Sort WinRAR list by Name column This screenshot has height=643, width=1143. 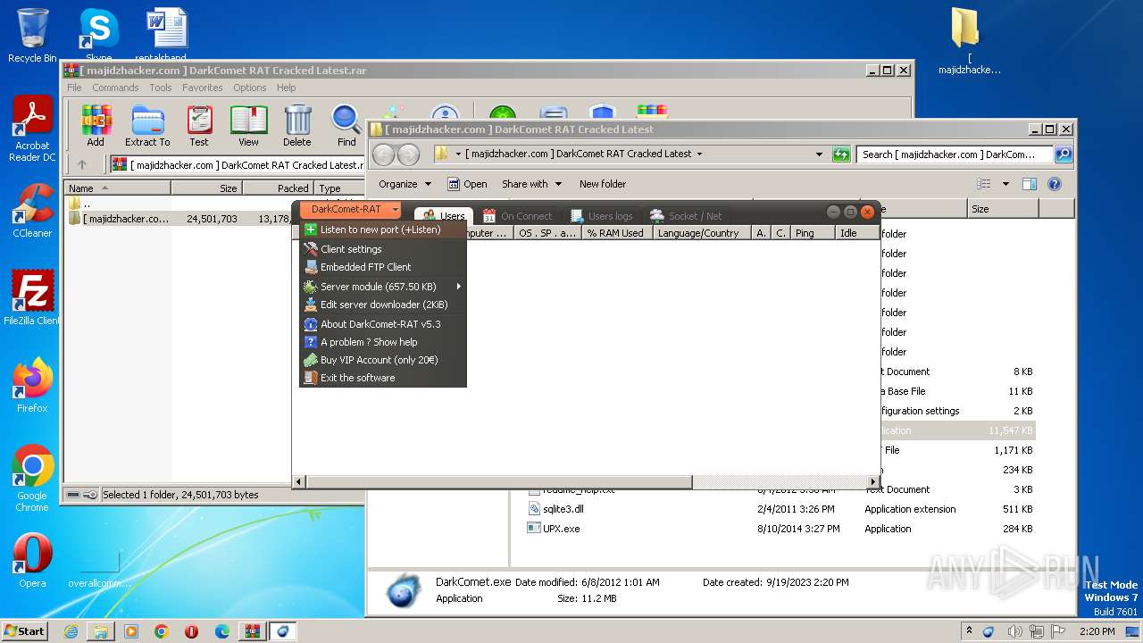coord(117,188)
